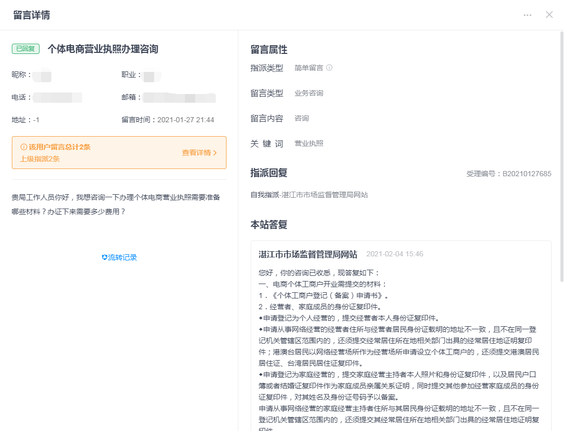Click the info icon beside 简单留言
The height and width of the screenshot is (431, 564).
pos(329,67)
